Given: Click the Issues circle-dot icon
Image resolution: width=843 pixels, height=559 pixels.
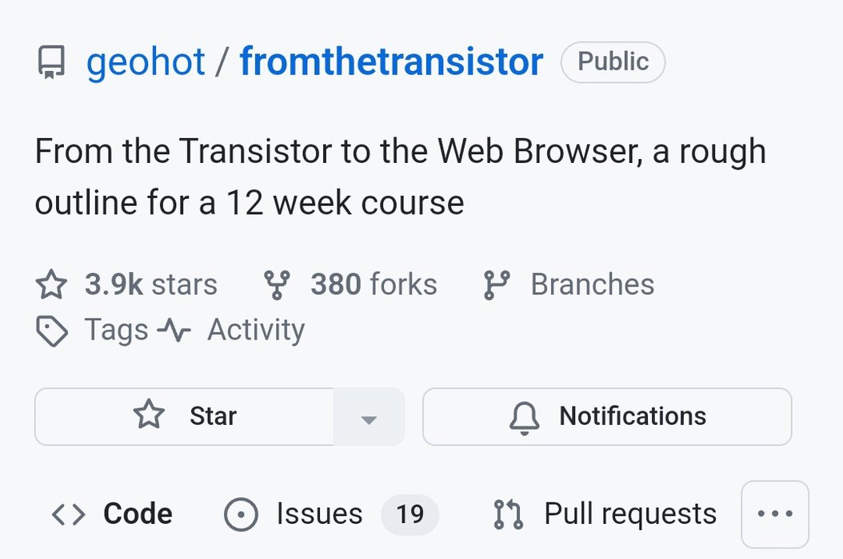Looking at the screenshot, I should click(x=241, y=514).
